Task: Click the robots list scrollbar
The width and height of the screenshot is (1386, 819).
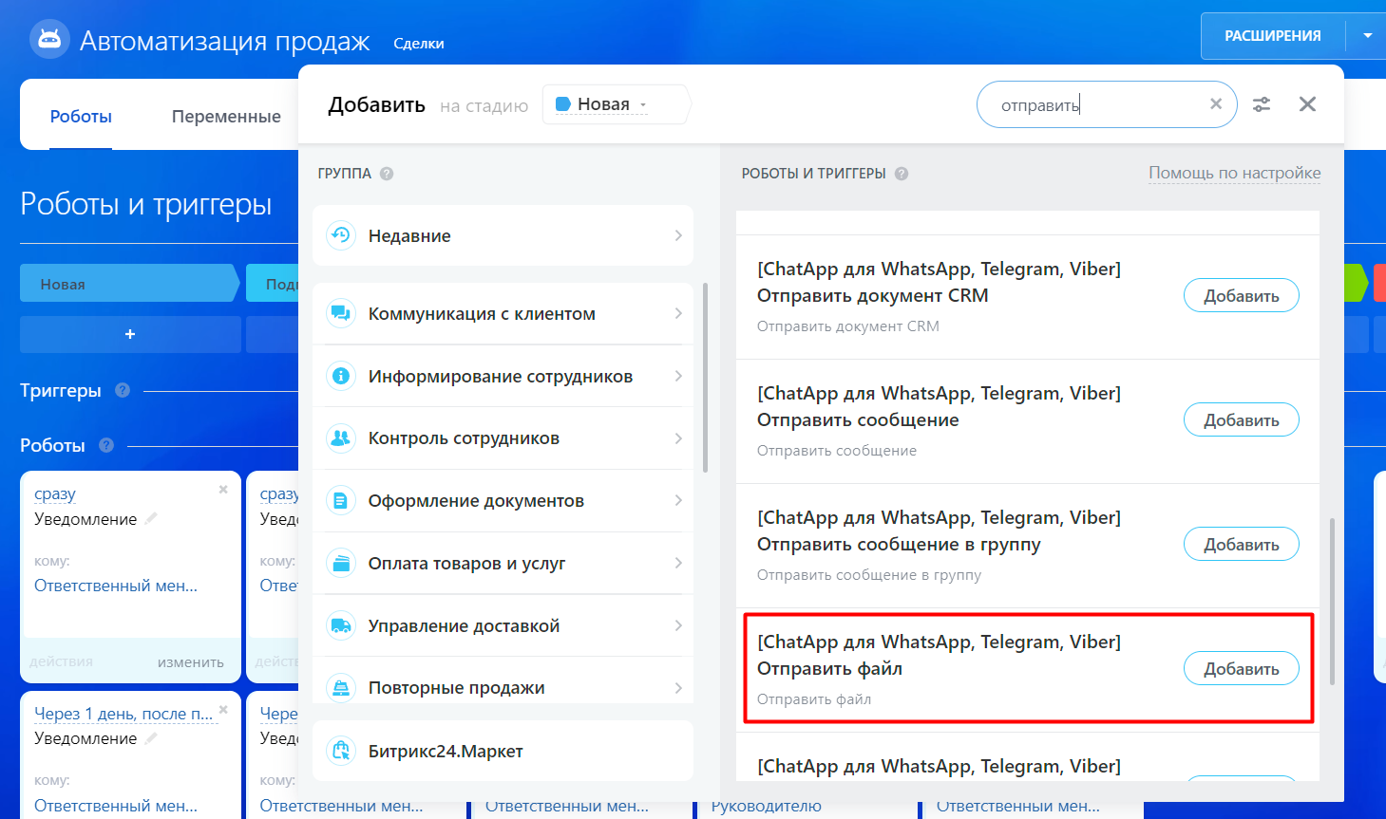Action: tap(1332, 600)
